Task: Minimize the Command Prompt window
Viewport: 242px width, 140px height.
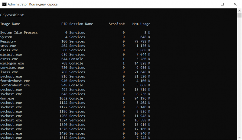Action: click(x=208, y=5)
